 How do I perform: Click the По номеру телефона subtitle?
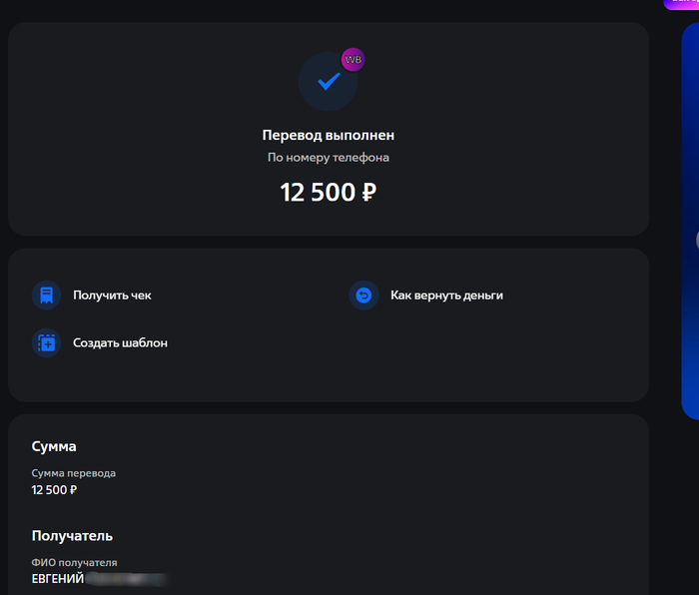tap(328, 158)
